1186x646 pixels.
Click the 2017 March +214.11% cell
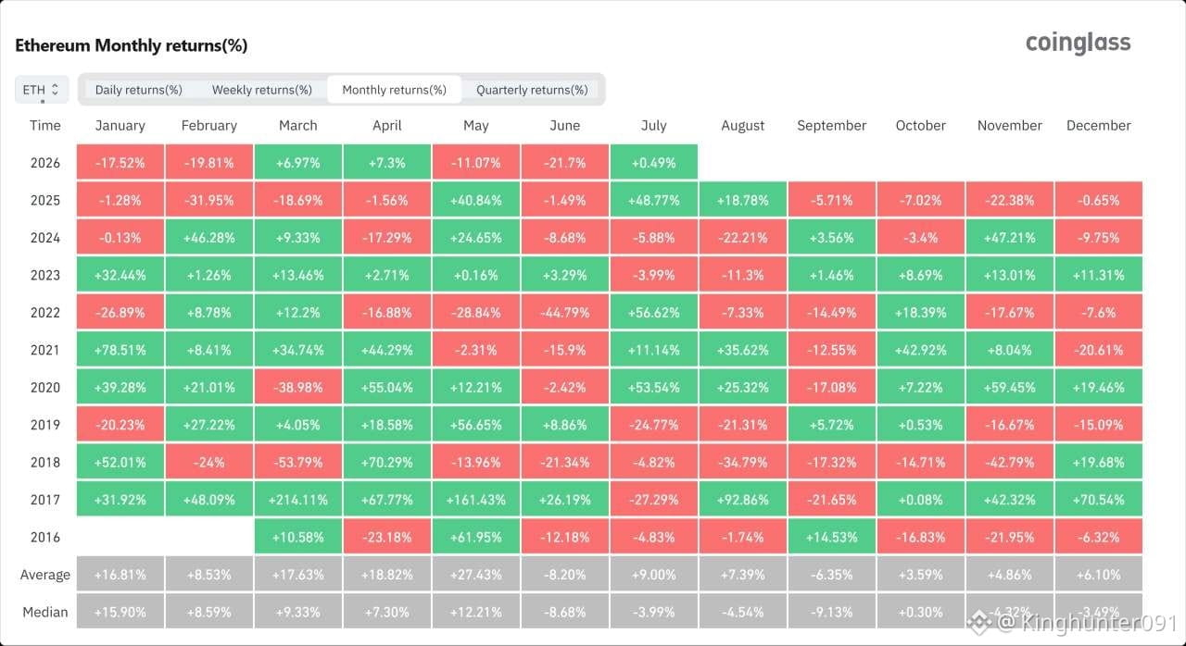tap(298, 500)
